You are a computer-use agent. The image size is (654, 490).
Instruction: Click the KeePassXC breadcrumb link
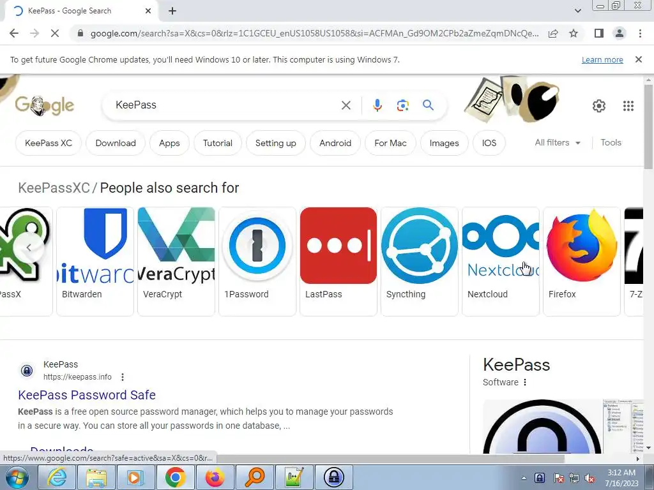coord(54,188)
